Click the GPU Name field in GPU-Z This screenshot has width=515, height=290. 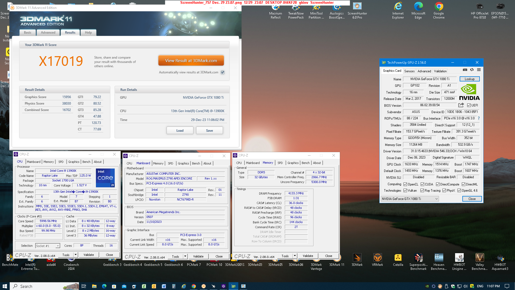[x=429, y=79]
